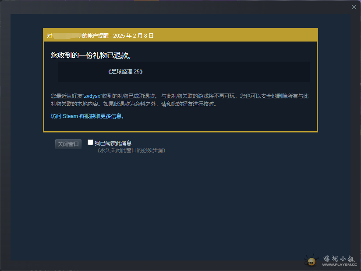Click the note 永久关闭此窗口的必须步骤
This screenshot has width=361, height=271.
(131, 150)
